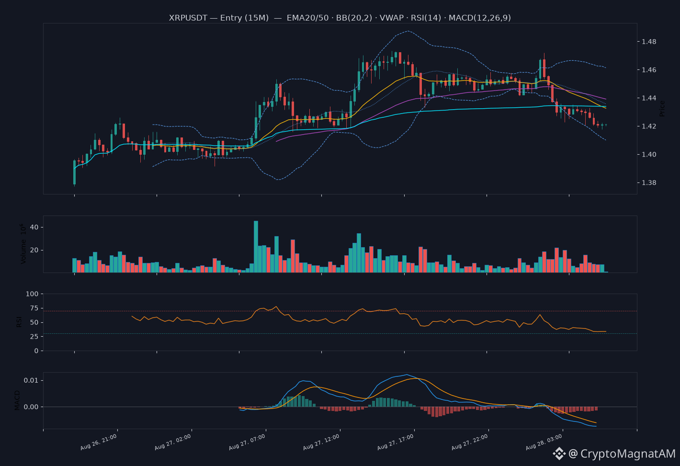
Task: Select the 1.48 price axis label
Action: point(649,42)
